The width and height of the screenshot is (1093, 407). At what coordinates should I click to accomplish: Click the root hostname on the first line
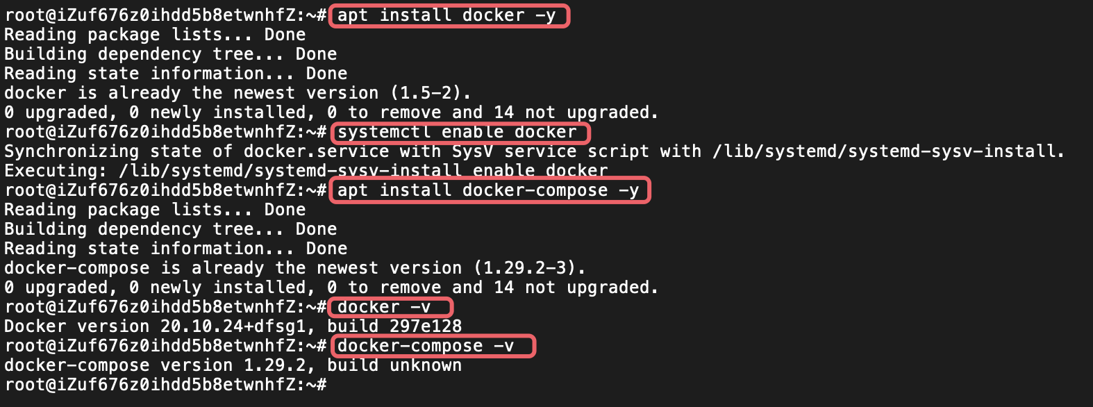click(160, 15)
